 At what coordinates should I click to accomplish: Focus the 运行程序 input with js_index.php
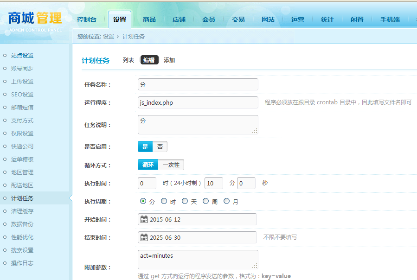pos(198,102)
